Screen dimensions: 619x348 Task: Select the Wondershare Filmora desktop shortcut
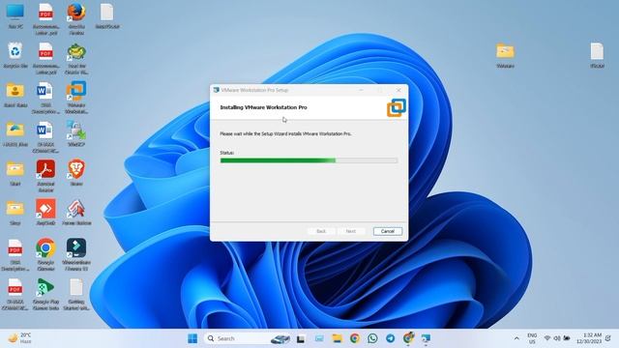click(76, 254)
